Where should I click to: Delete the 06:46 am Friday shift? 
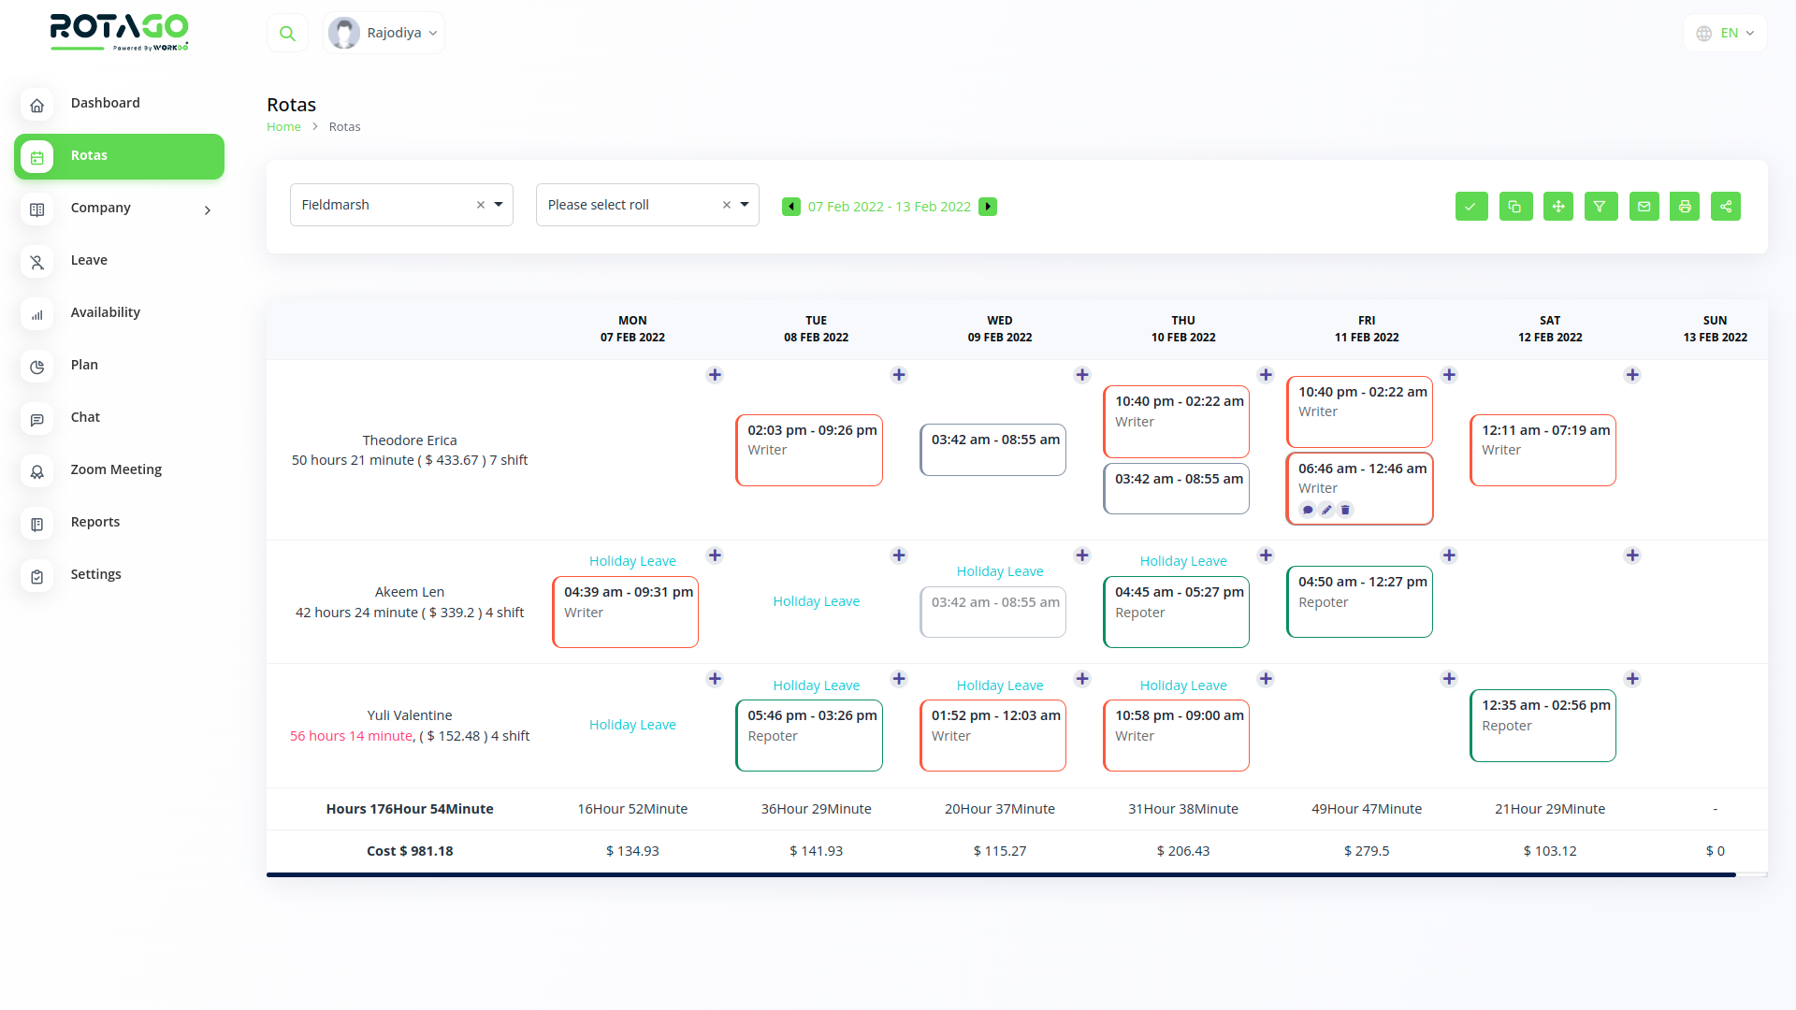coord(1345,511)
